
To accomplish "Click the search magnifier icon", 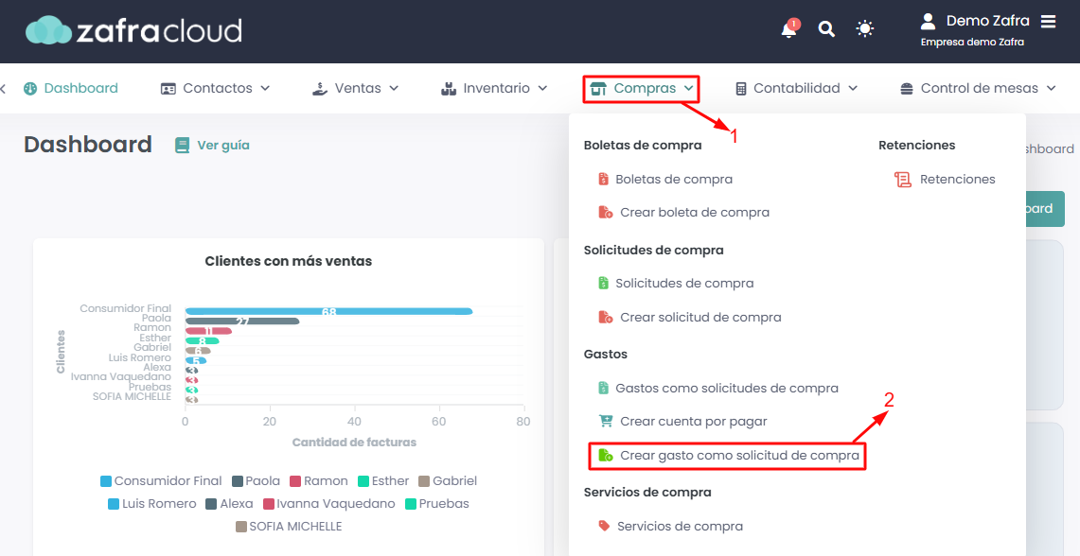I will [826, 29].
